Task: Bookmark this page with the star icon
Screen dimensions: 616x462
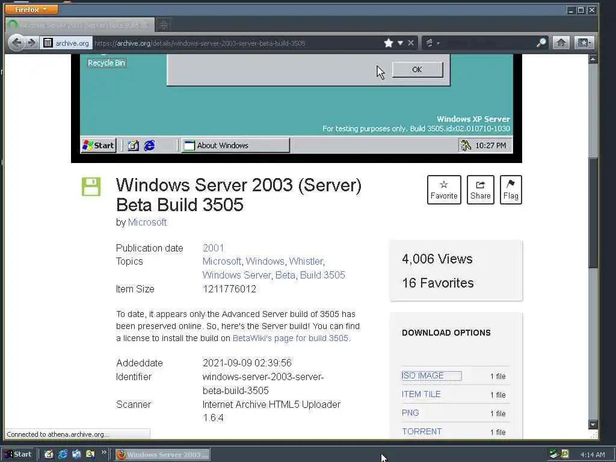Action: pyautogui.click(x=388, y=43)
